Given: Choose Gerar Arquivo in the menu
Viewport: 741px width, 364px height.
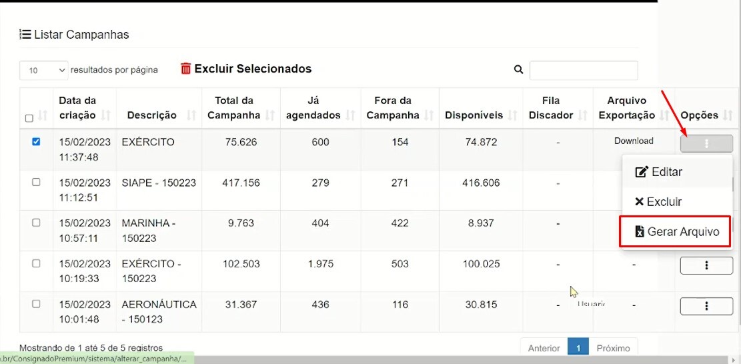Looking at the screenshot, I should click(677, 232).
